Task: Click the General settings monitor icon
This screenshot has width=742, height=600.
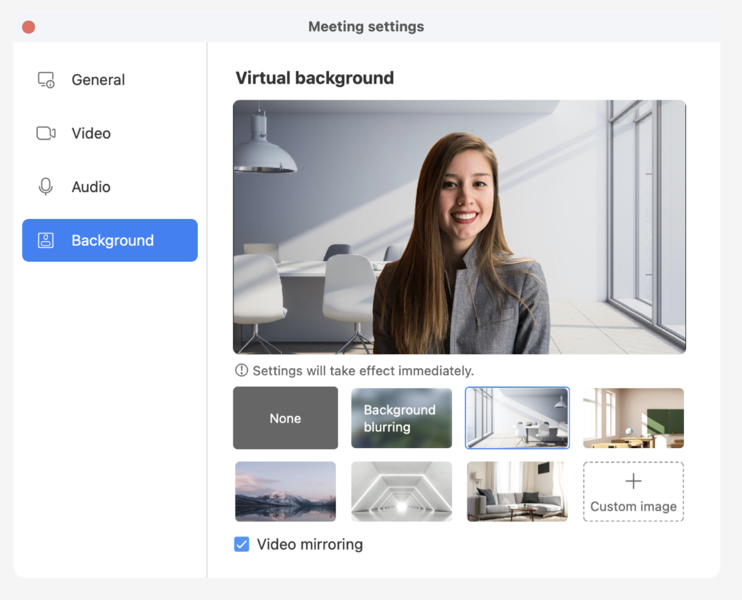Action: click(x=46, y=80)
